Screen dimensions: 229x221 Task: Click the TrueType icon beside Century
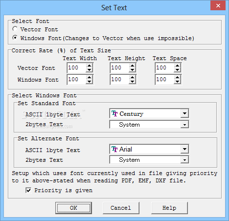(114, 113)
